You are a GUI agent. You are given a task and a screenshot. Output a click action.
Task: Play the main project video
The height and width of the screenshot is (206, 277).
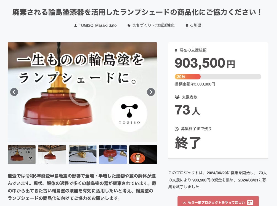[82, 92]
